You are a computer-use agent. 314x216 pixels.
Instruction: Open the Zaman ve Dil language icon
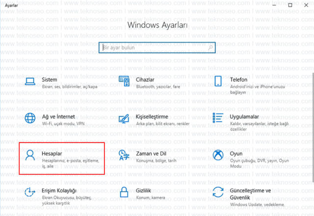coord(124,155)
